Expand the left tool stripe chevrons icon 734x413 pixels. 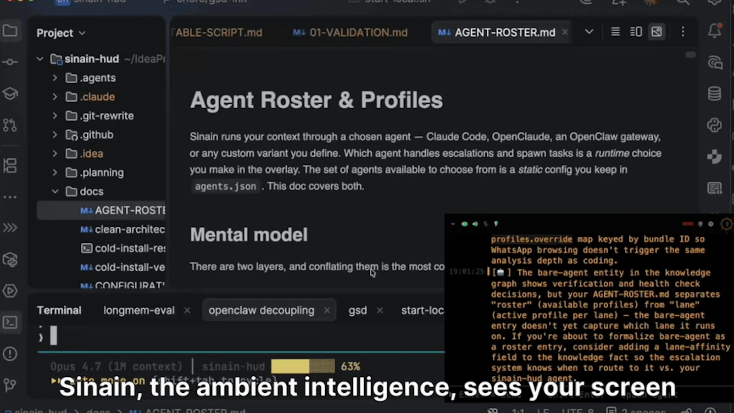(x=10, y=228)
